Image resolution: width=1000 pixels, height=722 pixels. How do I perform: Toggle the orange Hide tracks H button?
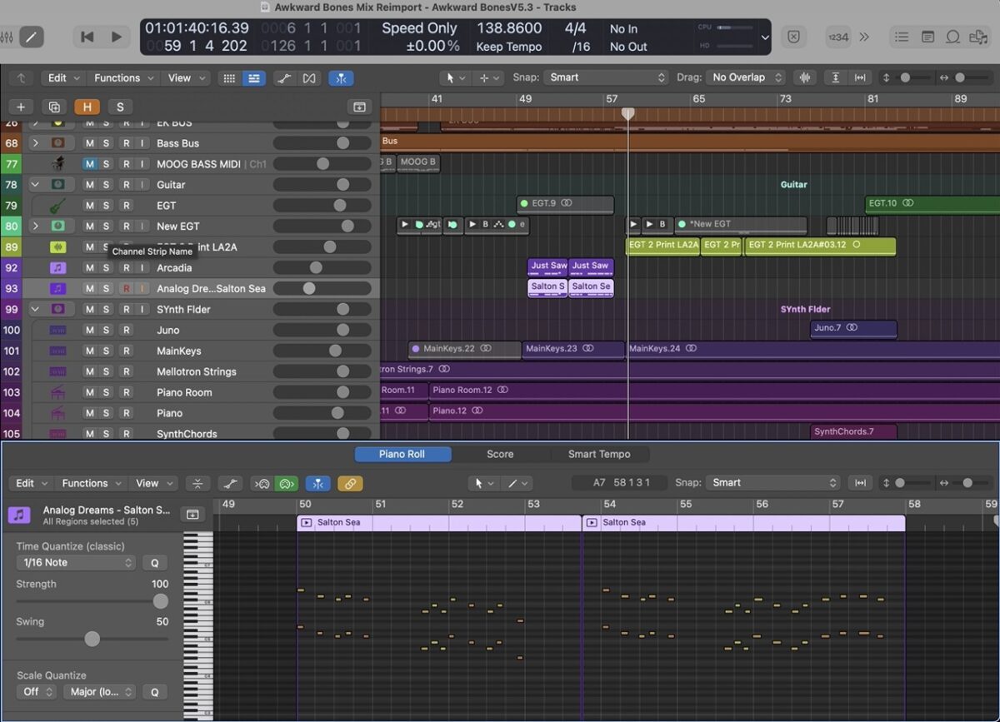coord(87,107)
